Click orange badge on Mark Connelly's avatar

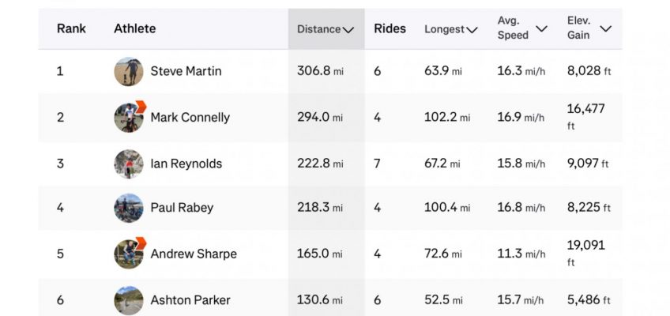[x=141, y=106]
